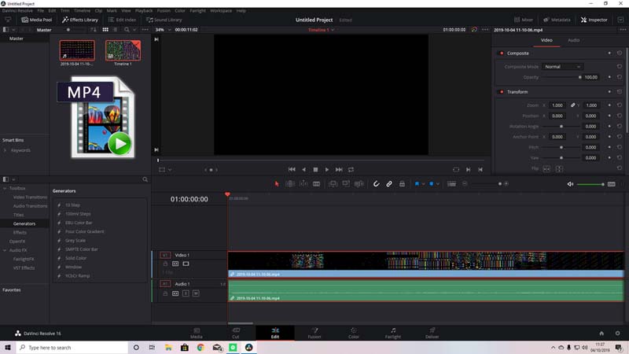
Task: Open the Media Pool panel
Action: [36, 20]
